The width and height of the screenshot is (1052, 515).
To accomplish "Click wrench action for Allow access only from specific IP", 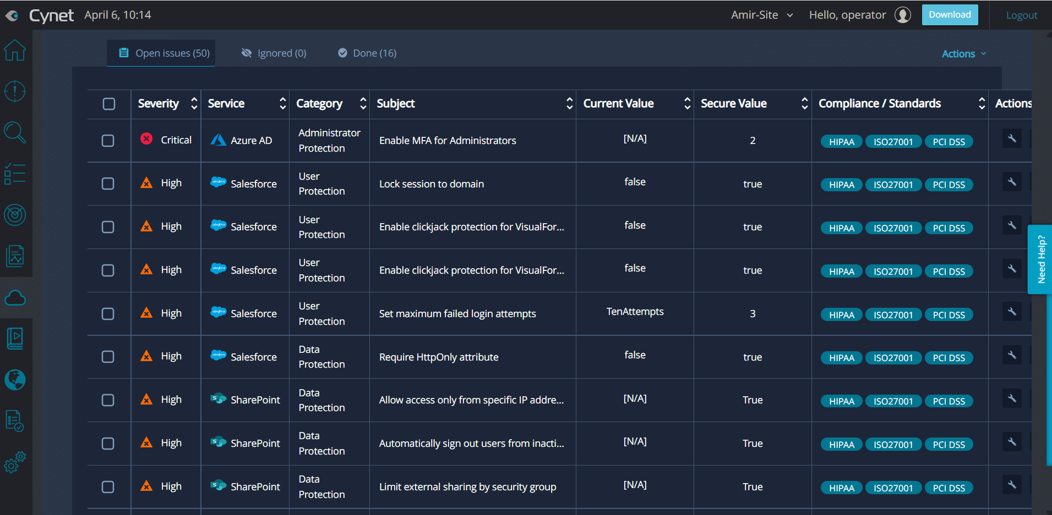I will [x=1012, y=398].
